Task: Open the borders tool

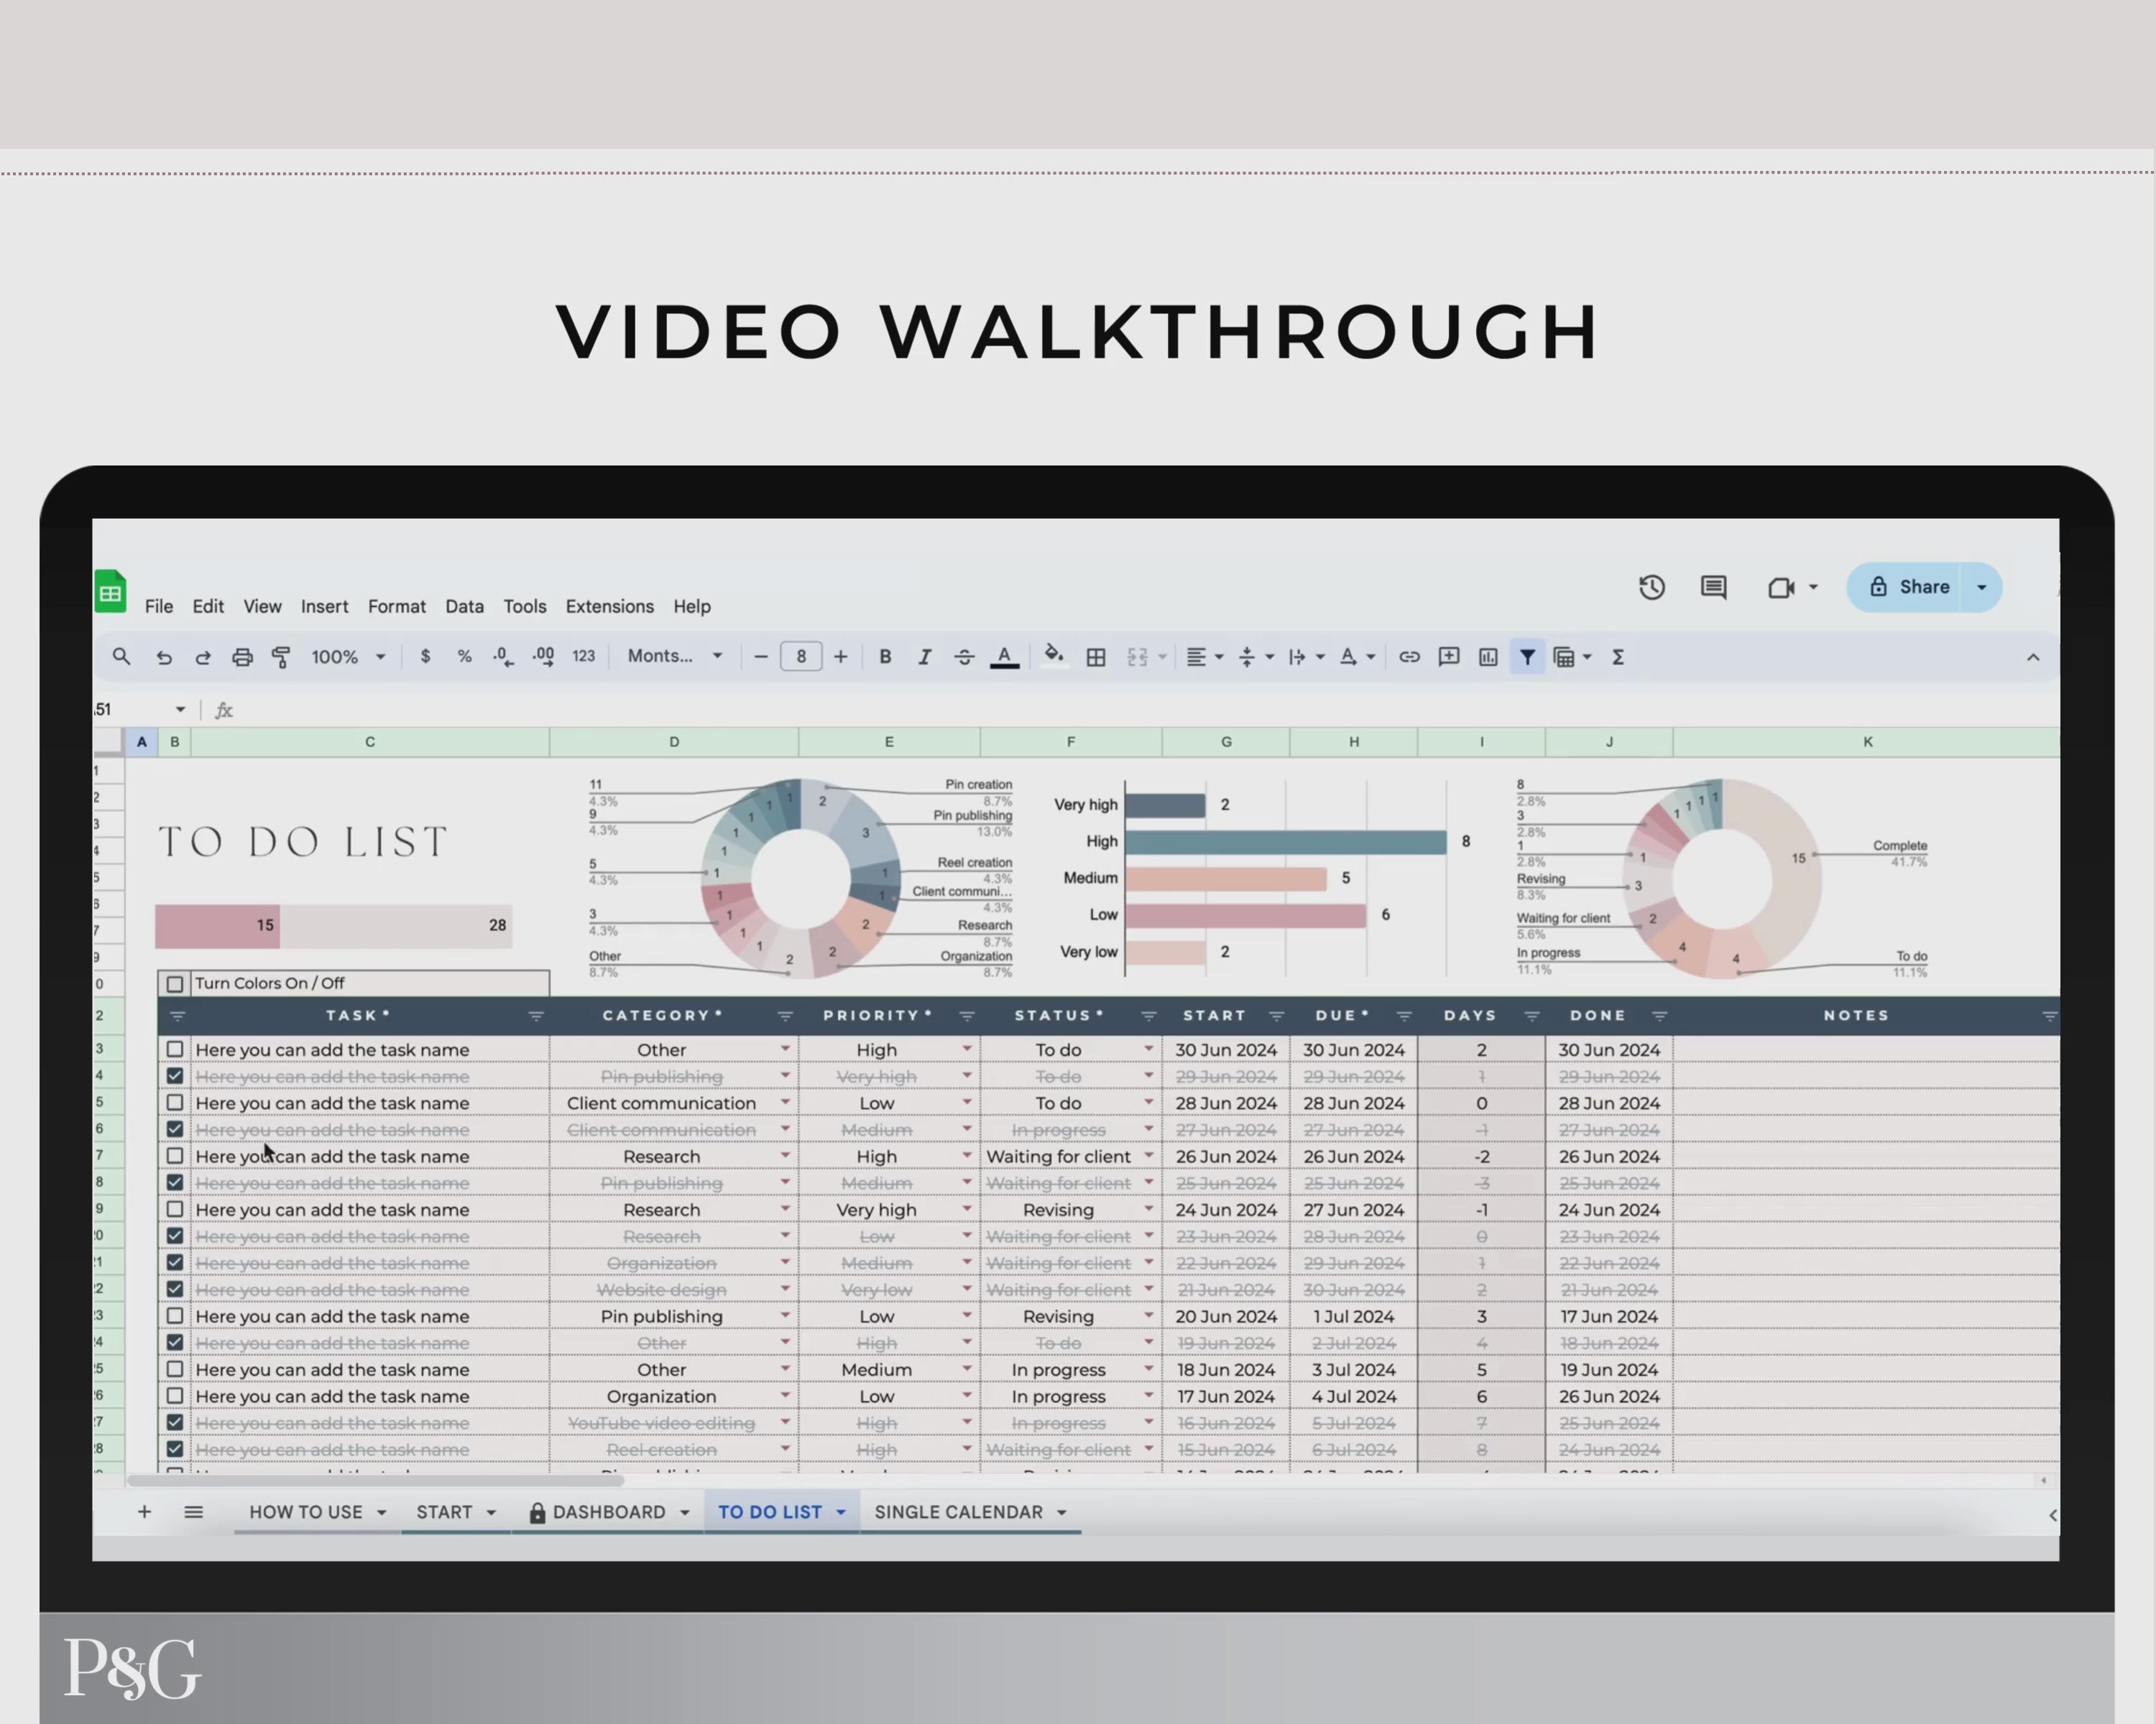Action: tap(1096, 657)
